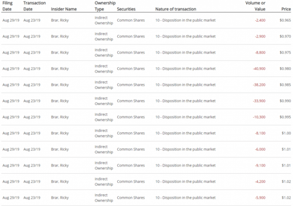This screenshot has width=293, height=206.
Task: Click the Insider Name column header
Action: click(64, 9)
